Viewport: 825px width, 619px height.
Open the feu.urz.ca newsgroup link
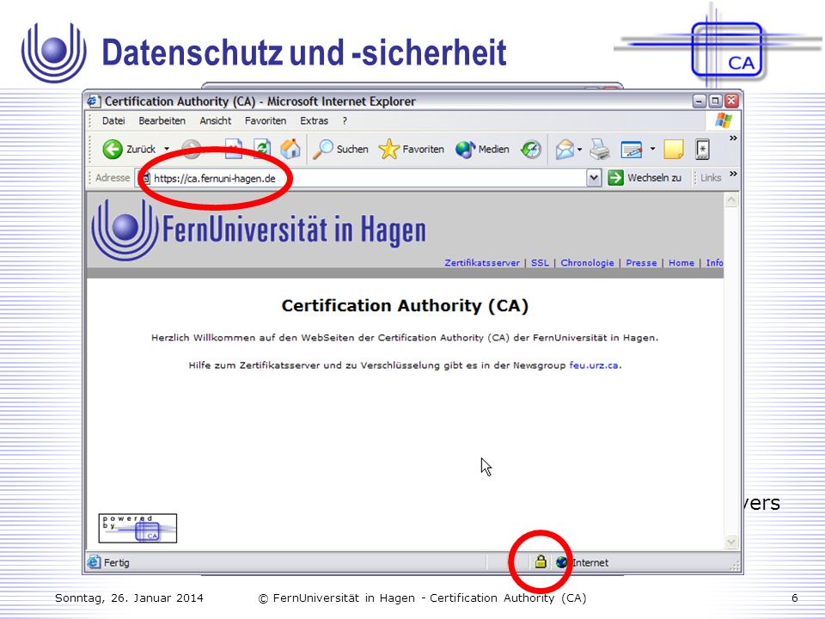point(594,365)
